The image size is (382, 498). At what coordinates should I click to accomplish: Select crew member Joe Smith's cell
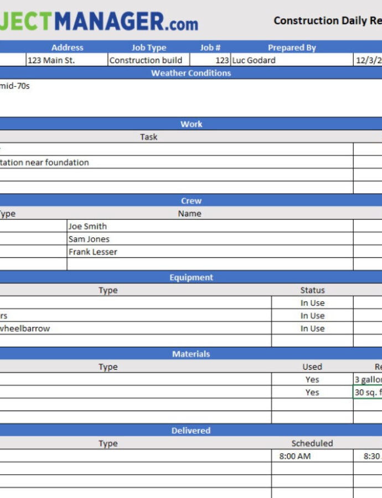click(x=209, y=226)
